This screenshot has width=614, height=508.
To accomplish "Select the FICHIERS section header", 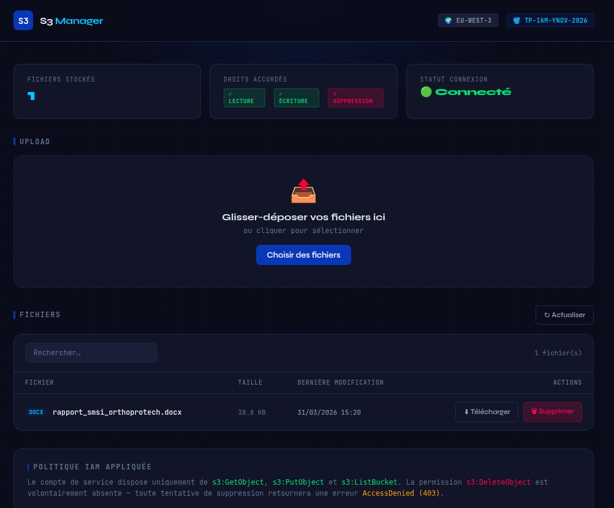I will (x=40, y=315).
